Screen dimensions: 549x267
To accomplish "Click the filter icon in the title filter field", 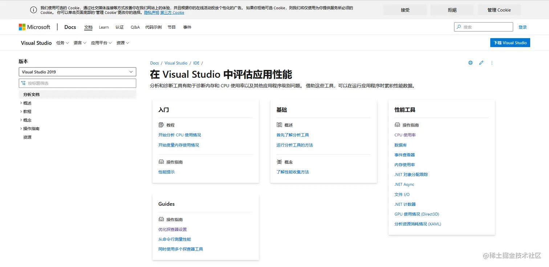I will pos(24,83).
